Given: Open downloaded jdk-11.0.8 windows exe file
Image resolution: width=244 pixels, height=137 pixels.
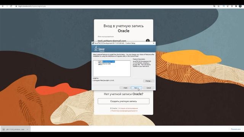Looking at the screenshot, I should (15, 129).
